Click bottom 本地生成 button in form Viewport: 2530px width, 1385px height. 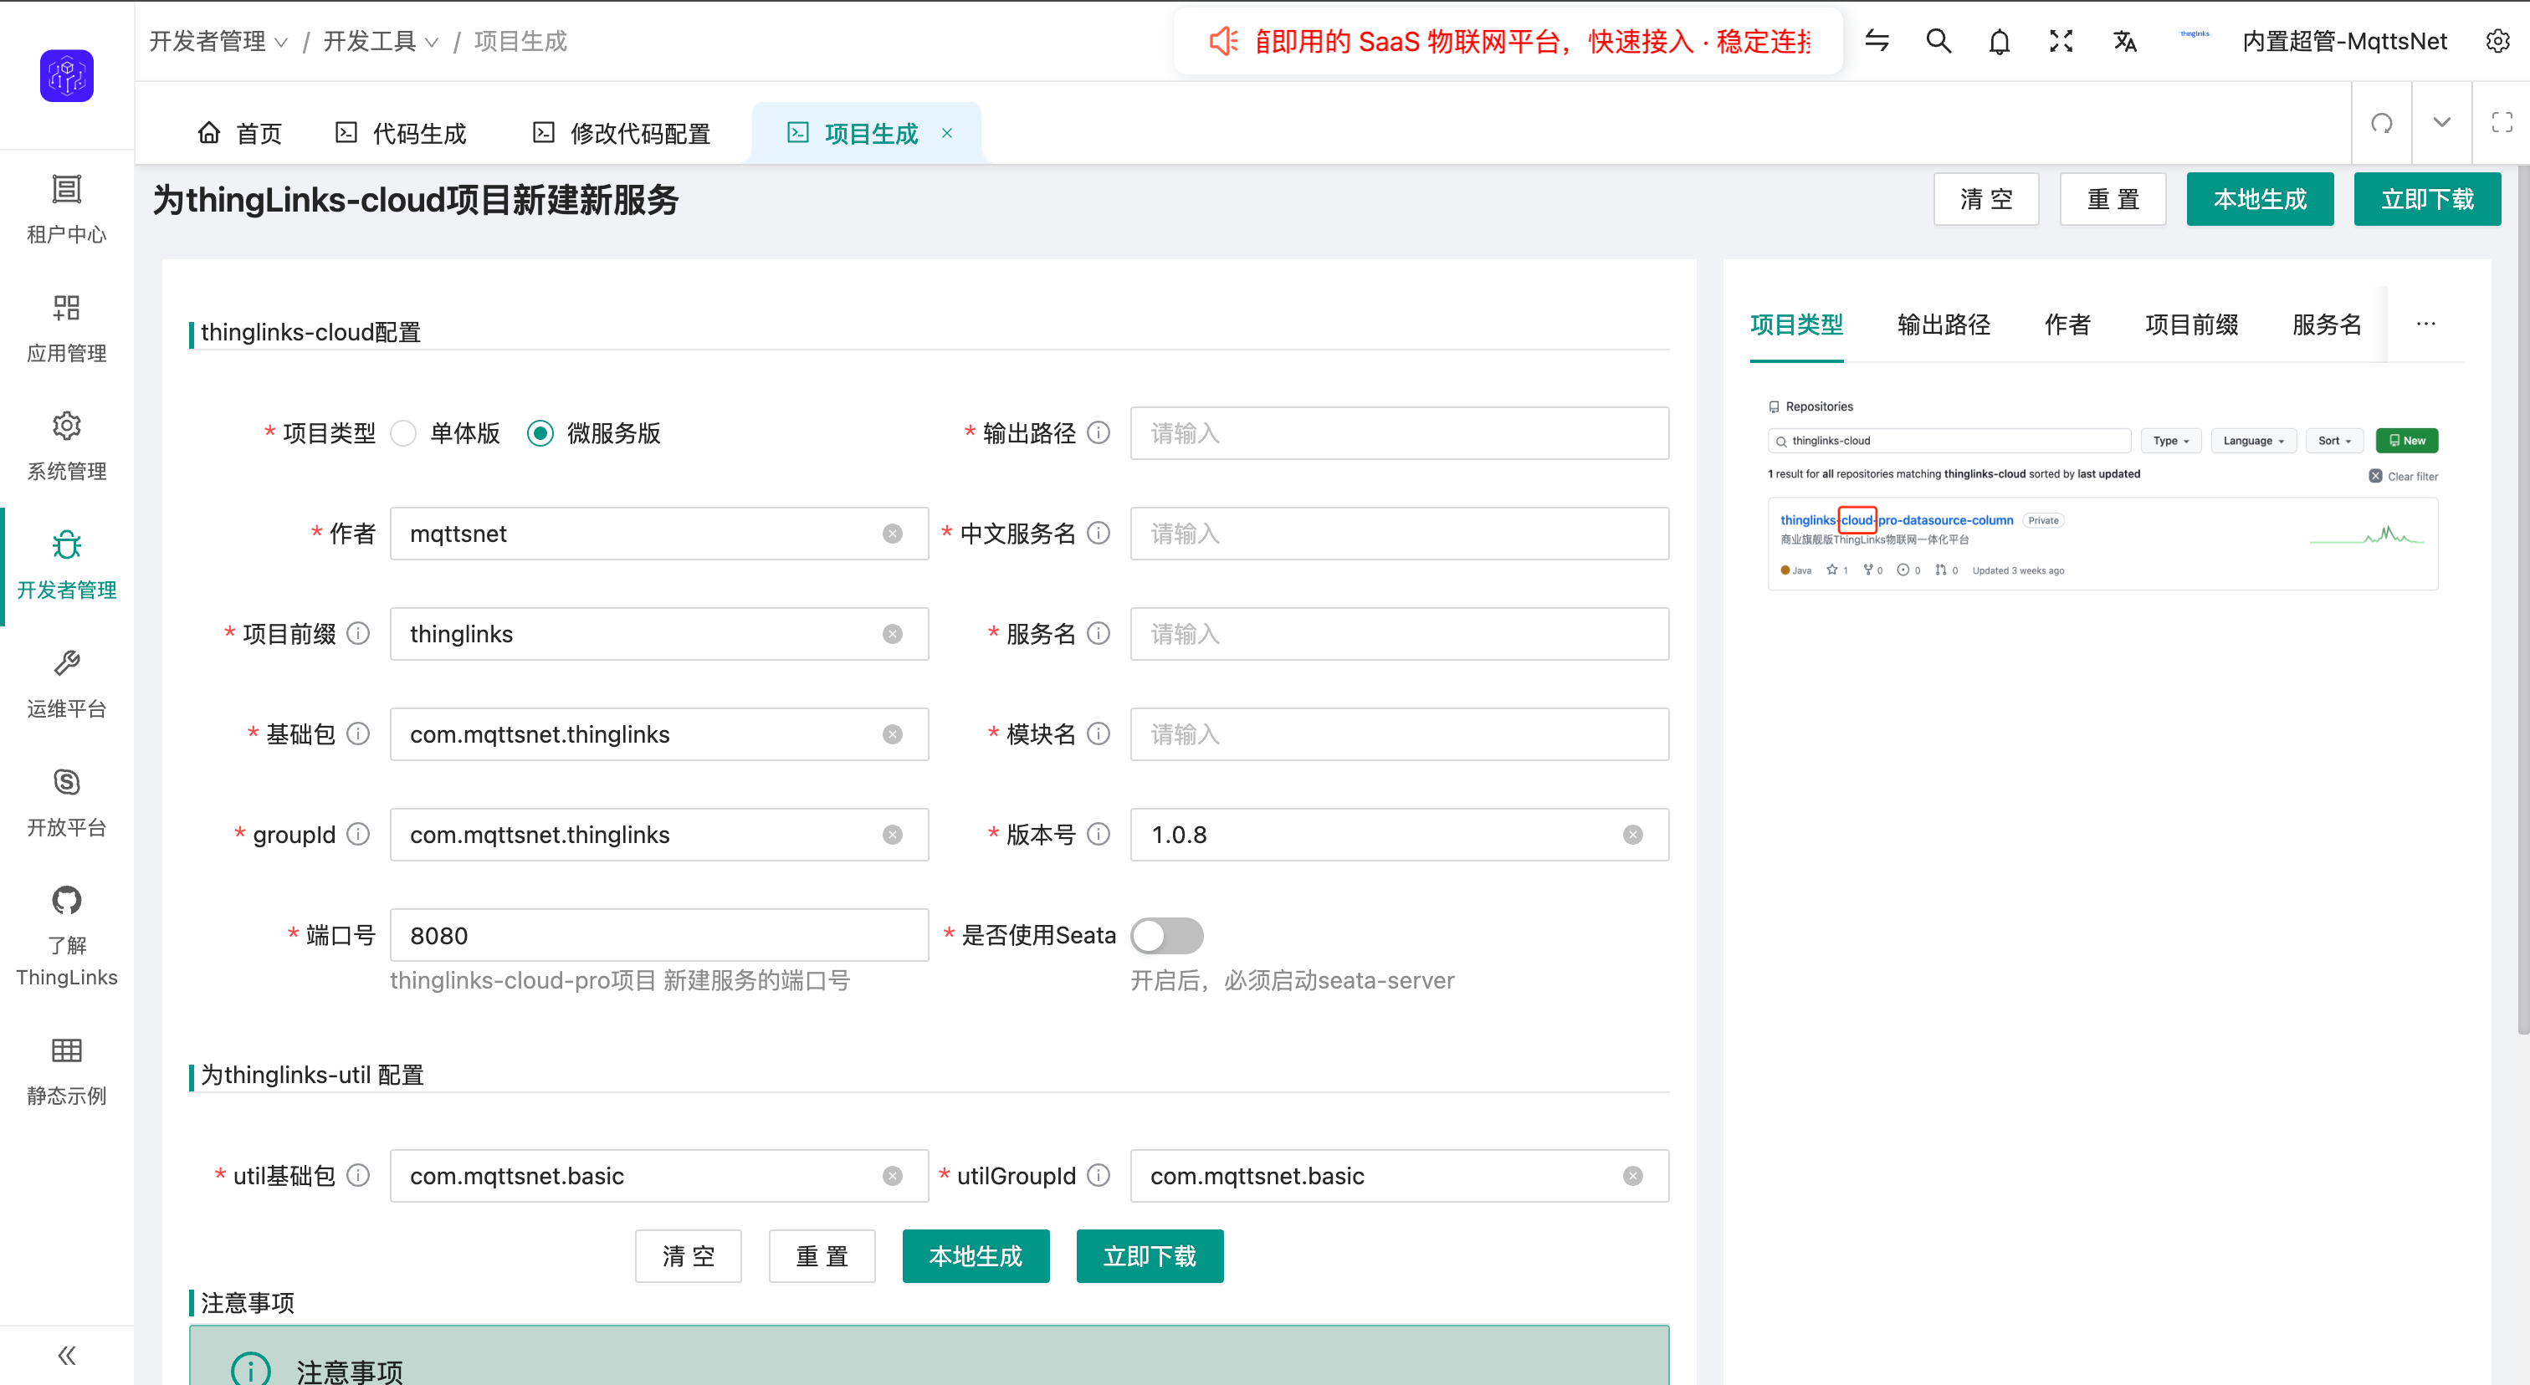[976, 1256]
